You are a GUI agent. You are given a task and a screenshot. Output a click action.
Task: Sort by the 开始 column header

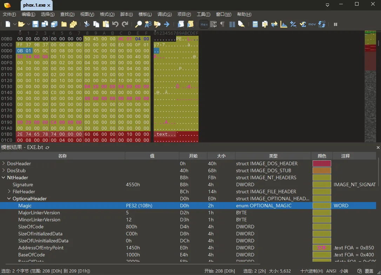[193, 156]
